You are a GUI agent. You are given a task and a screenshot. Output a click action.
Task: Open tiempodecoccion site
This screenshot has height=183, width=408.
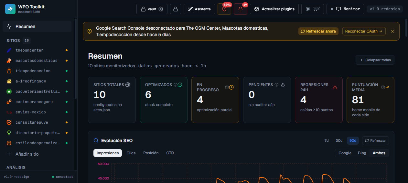[37, 71]
